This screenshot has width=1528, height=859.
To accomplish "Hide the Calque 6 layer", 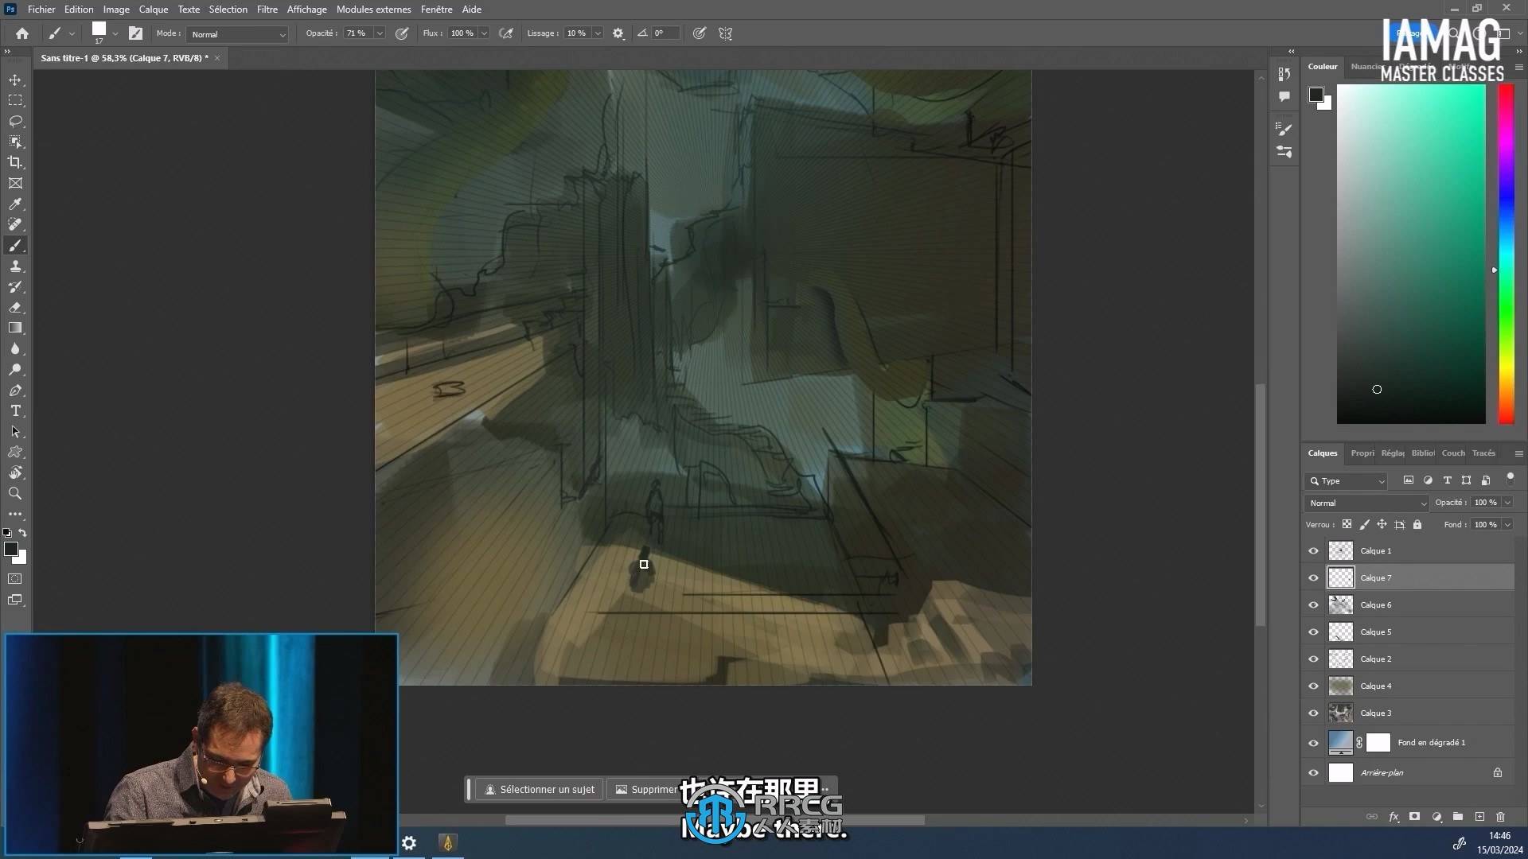I will click(x=1313, y=605).
